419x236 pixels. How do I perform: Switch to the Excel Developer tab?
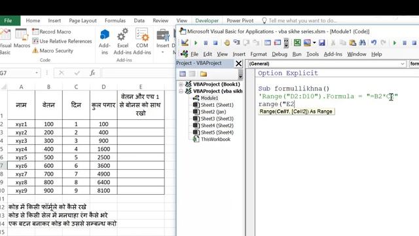(x=207, y=20)
